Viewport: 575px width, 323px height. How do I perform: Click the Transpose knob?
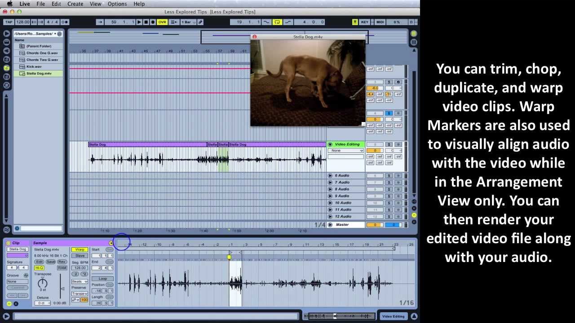click(x=43, y=283)
